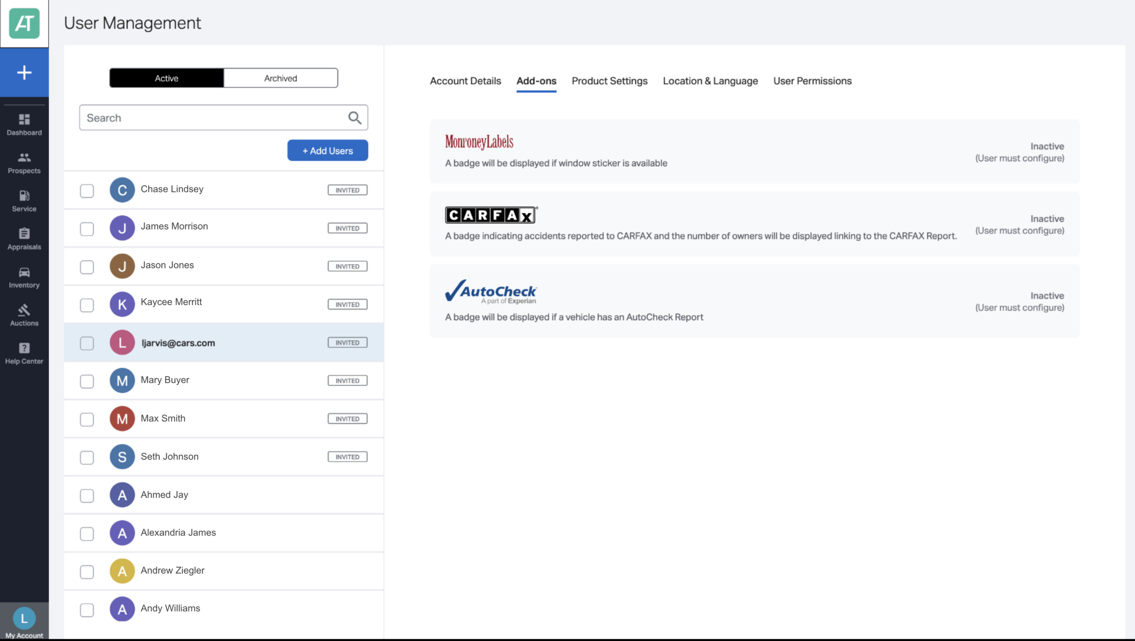Click Ahmed Jay's avatar
The height and width of the screenshot is (641, 1135).
122,495
